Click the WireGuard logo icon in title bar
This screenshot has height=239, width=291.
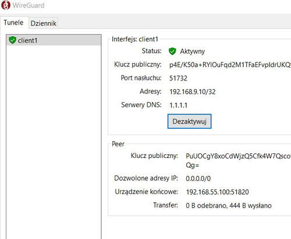point(6,5)
